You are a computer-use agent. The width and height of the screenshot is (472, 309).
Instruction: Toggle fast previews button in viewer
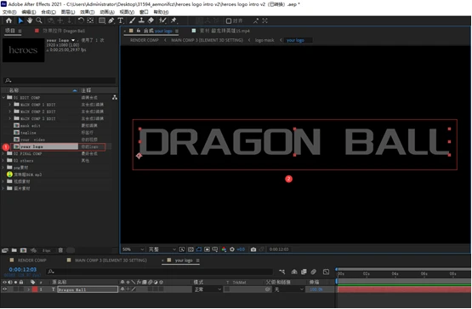point(182,249)
